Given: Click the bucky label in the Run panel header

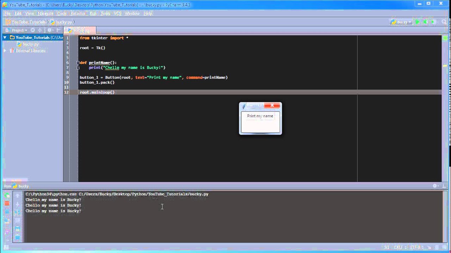Looking at the screenshot, I should [23, 186].
